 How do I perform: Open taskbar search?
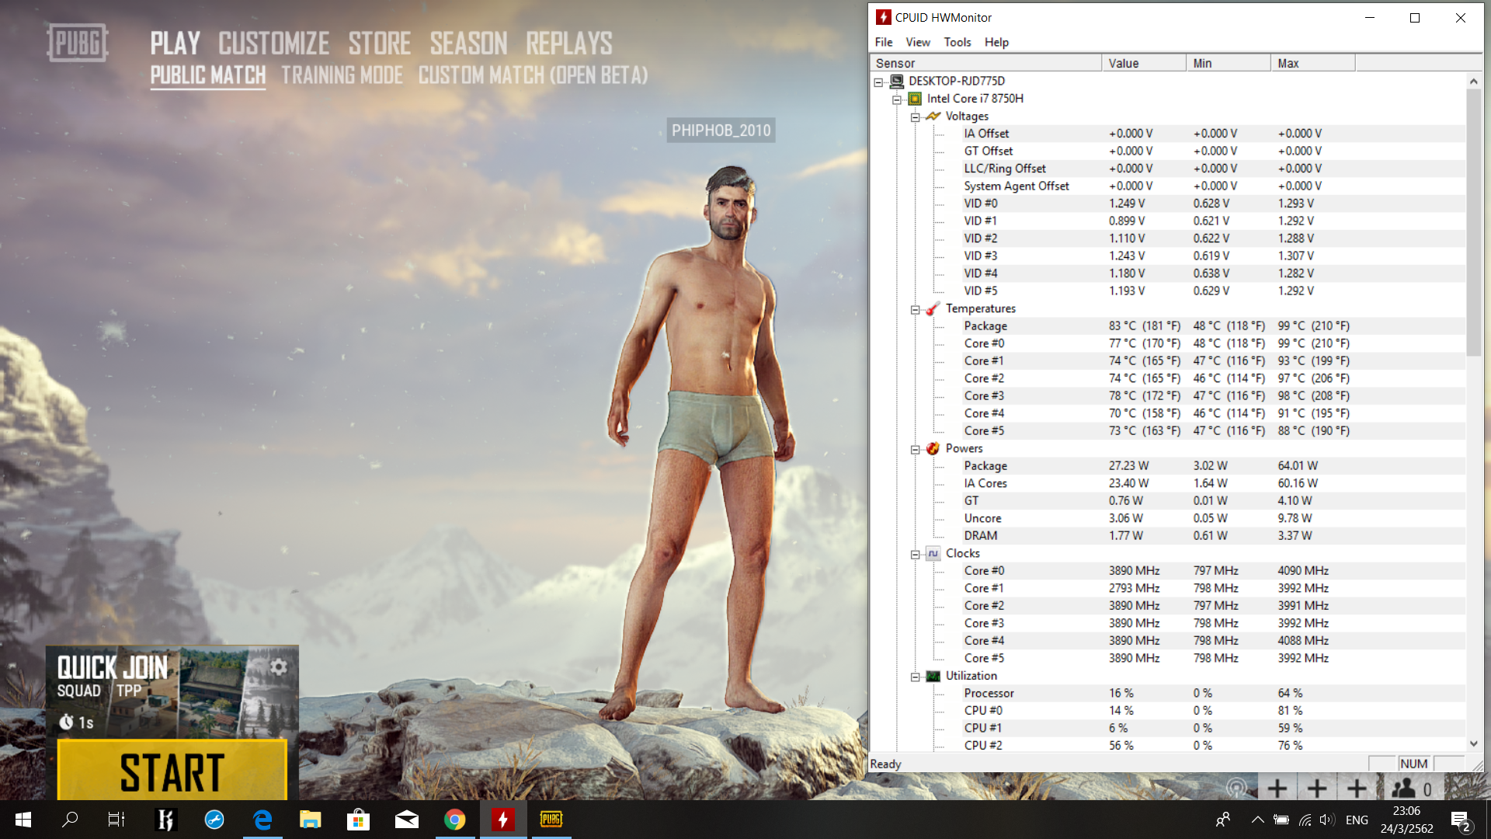pos(70,820)
